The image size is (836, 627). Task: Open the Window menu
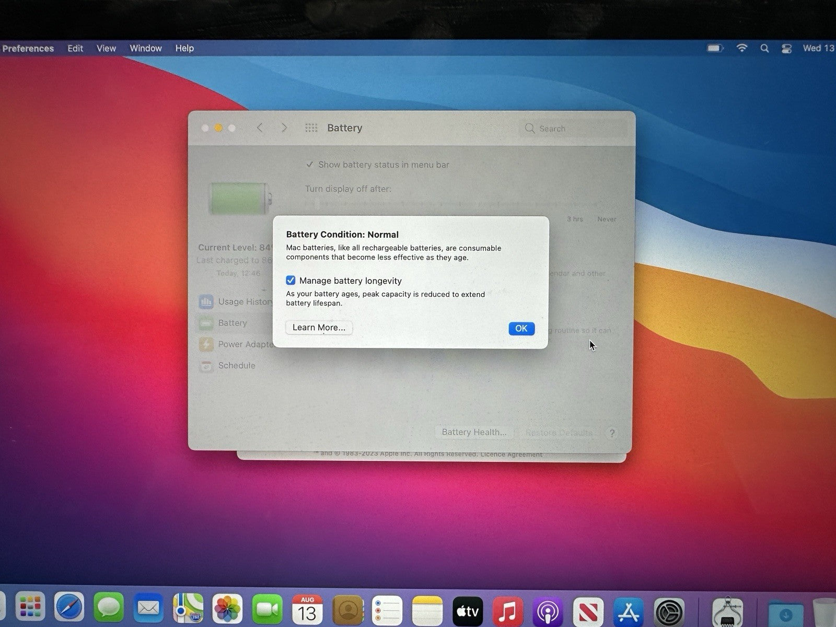[x=145, y=48]
